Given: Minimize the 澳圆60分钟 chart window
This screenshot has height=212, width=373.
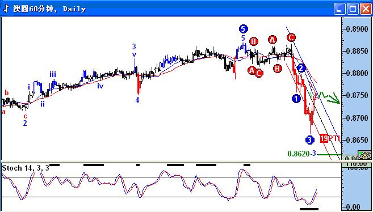Looking at the screenshot, I should click(340, 9).
